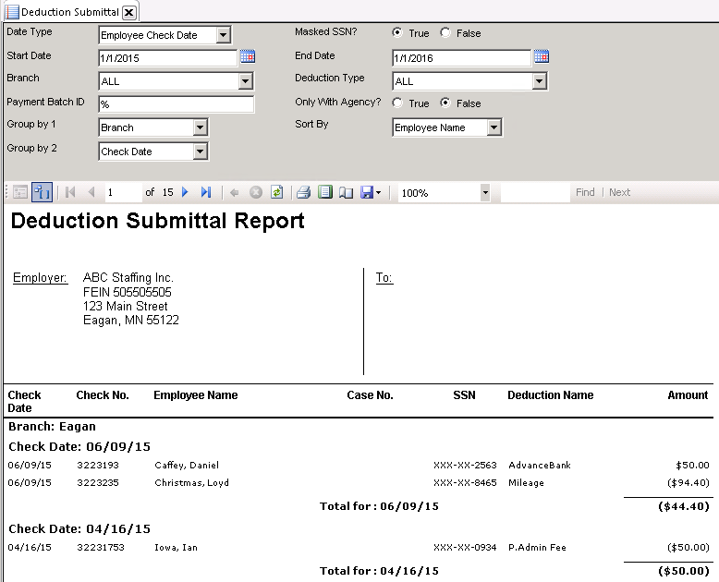Click the export save disk icon
The width and height of the screenshot is (719, 582).
click(367, 192)
